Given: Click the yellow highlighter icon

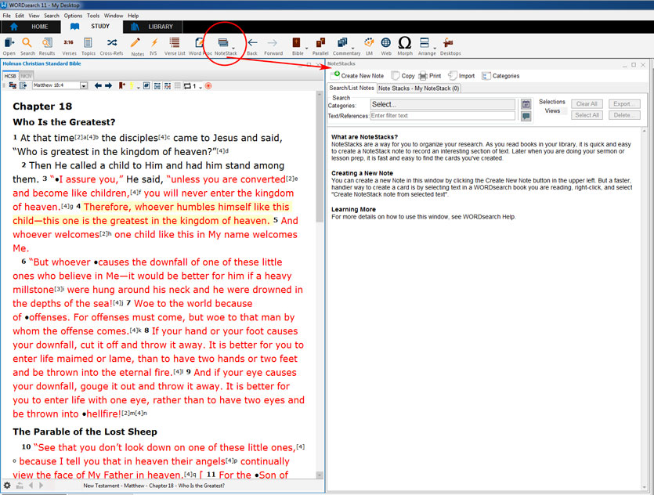Looking at the screenshot, I should [132, 85].
